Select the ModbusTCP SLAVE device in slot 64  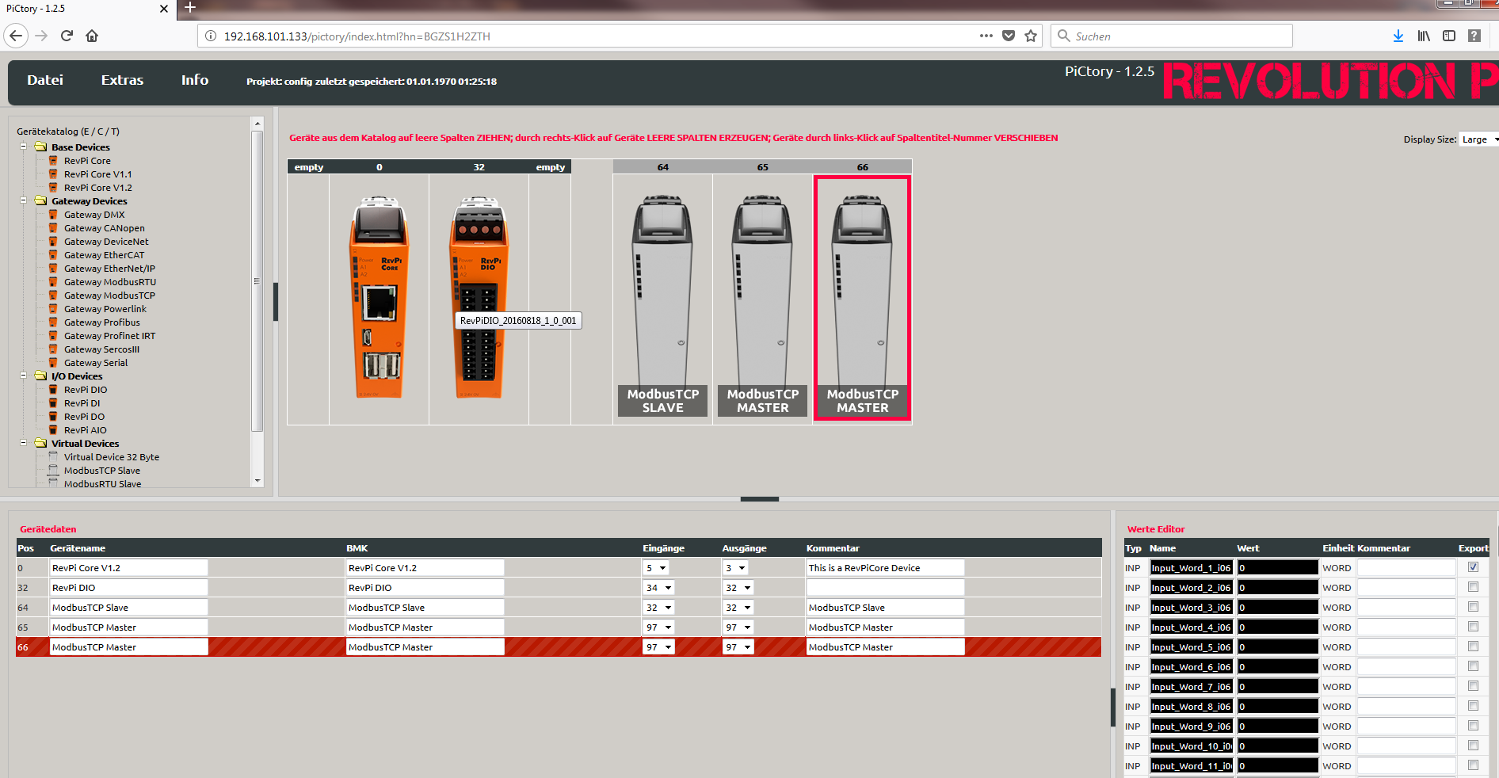(662, 305)
